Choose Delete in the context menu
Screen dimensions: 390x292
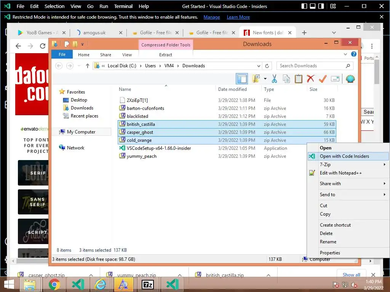348,233
